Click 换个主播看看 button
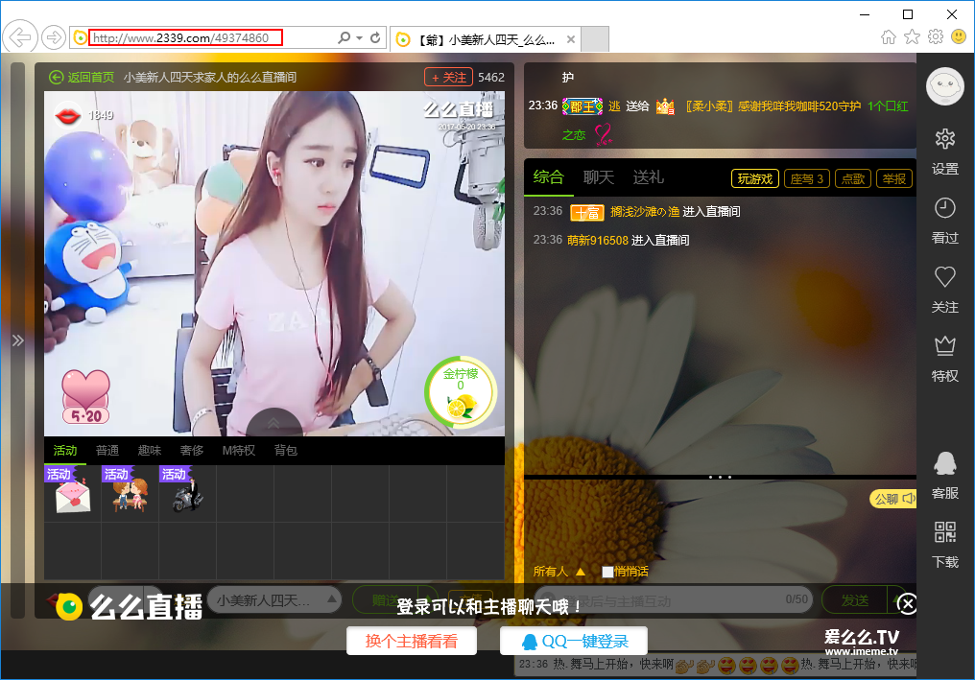 (412, 641)
